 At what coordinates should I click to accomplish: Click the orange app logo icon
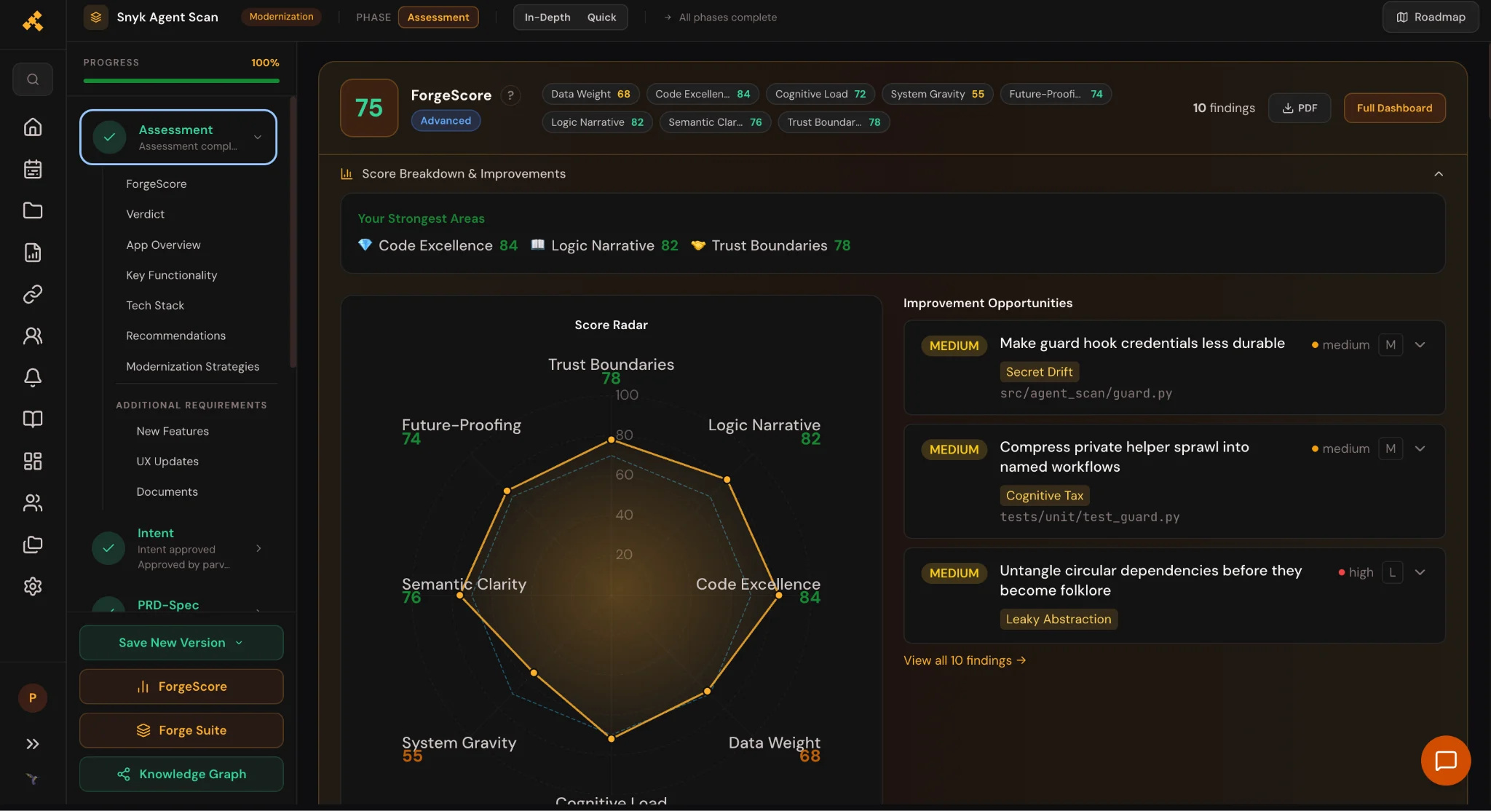click(x=33, y=21)
